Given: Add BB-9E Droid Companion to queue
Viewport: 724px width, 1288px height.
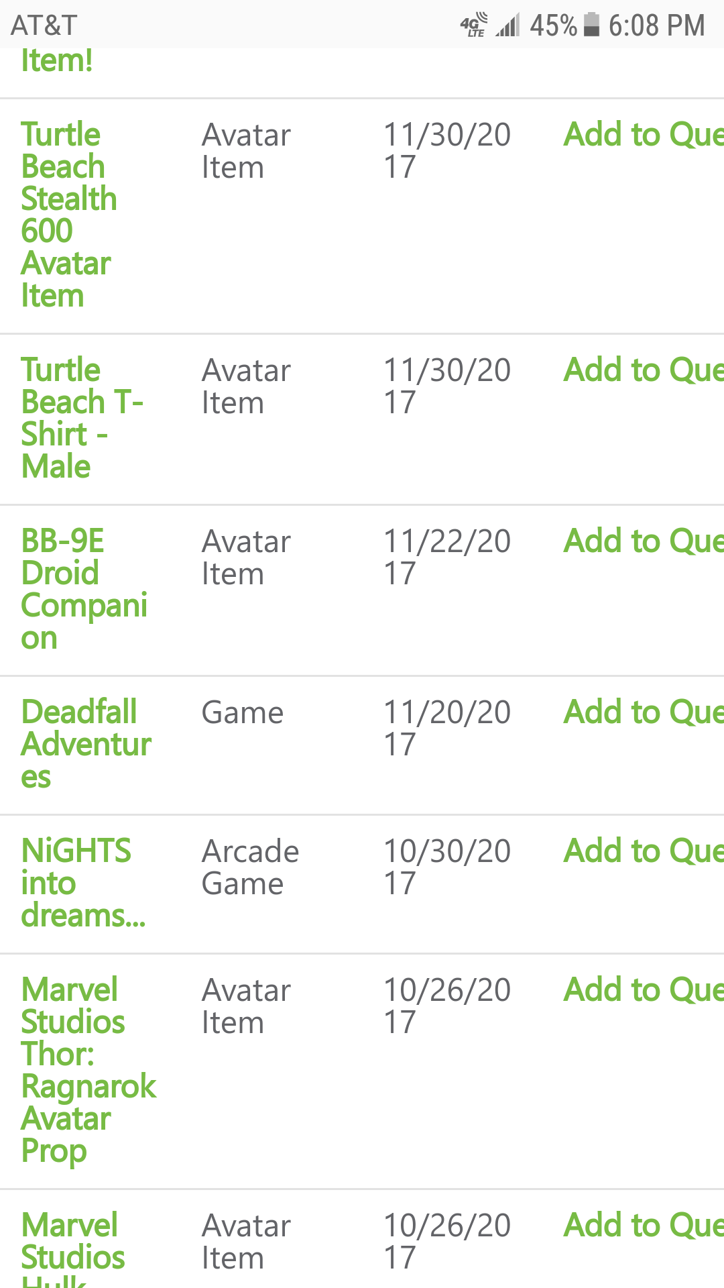Looking at the screenshot, I should (642, 541).
